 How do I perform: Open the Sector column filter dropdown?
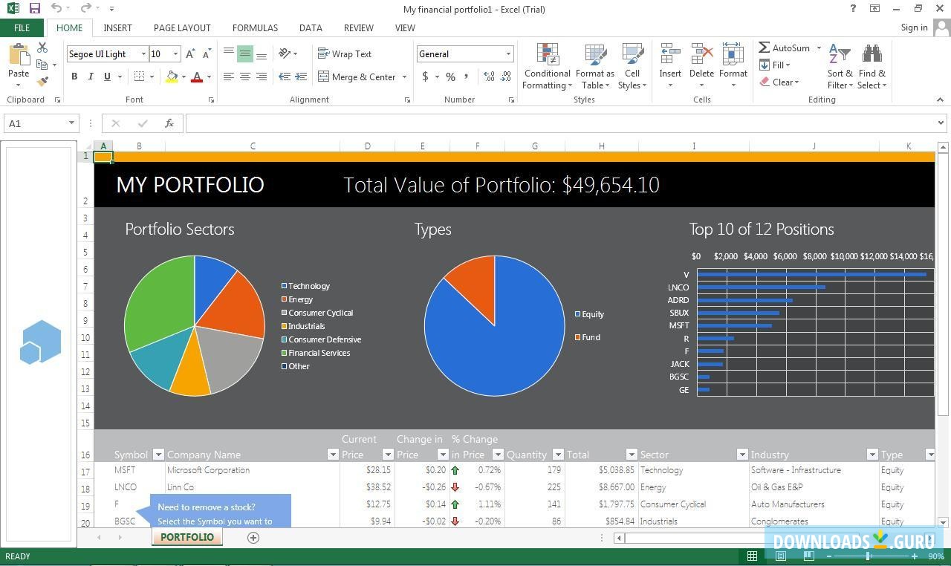(741, 455)
